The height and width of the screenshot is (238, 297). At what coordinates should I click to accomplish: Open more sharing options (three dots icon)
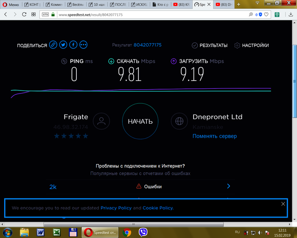click(83, 45)
